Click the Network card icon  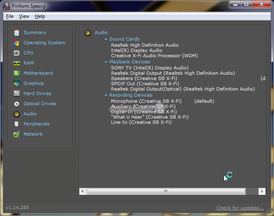click(17, 134)
